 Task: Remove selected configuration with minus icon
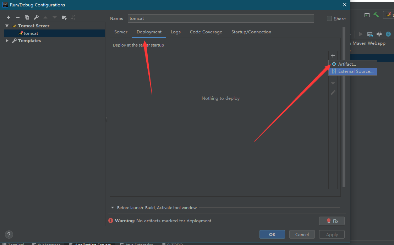[x=18, y=17]
